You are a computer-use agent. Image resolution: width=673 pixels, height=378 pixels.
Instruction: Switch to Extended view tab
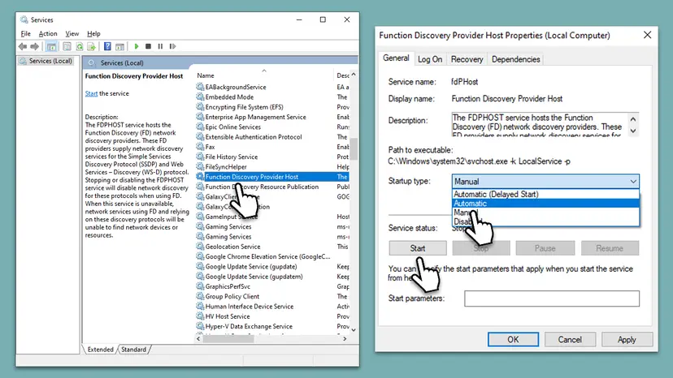point(101,350)
